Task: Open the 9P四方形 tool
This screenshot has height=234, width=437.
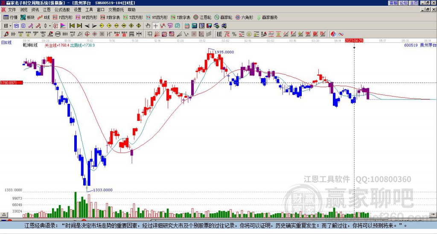Action: tap(87, 17)
